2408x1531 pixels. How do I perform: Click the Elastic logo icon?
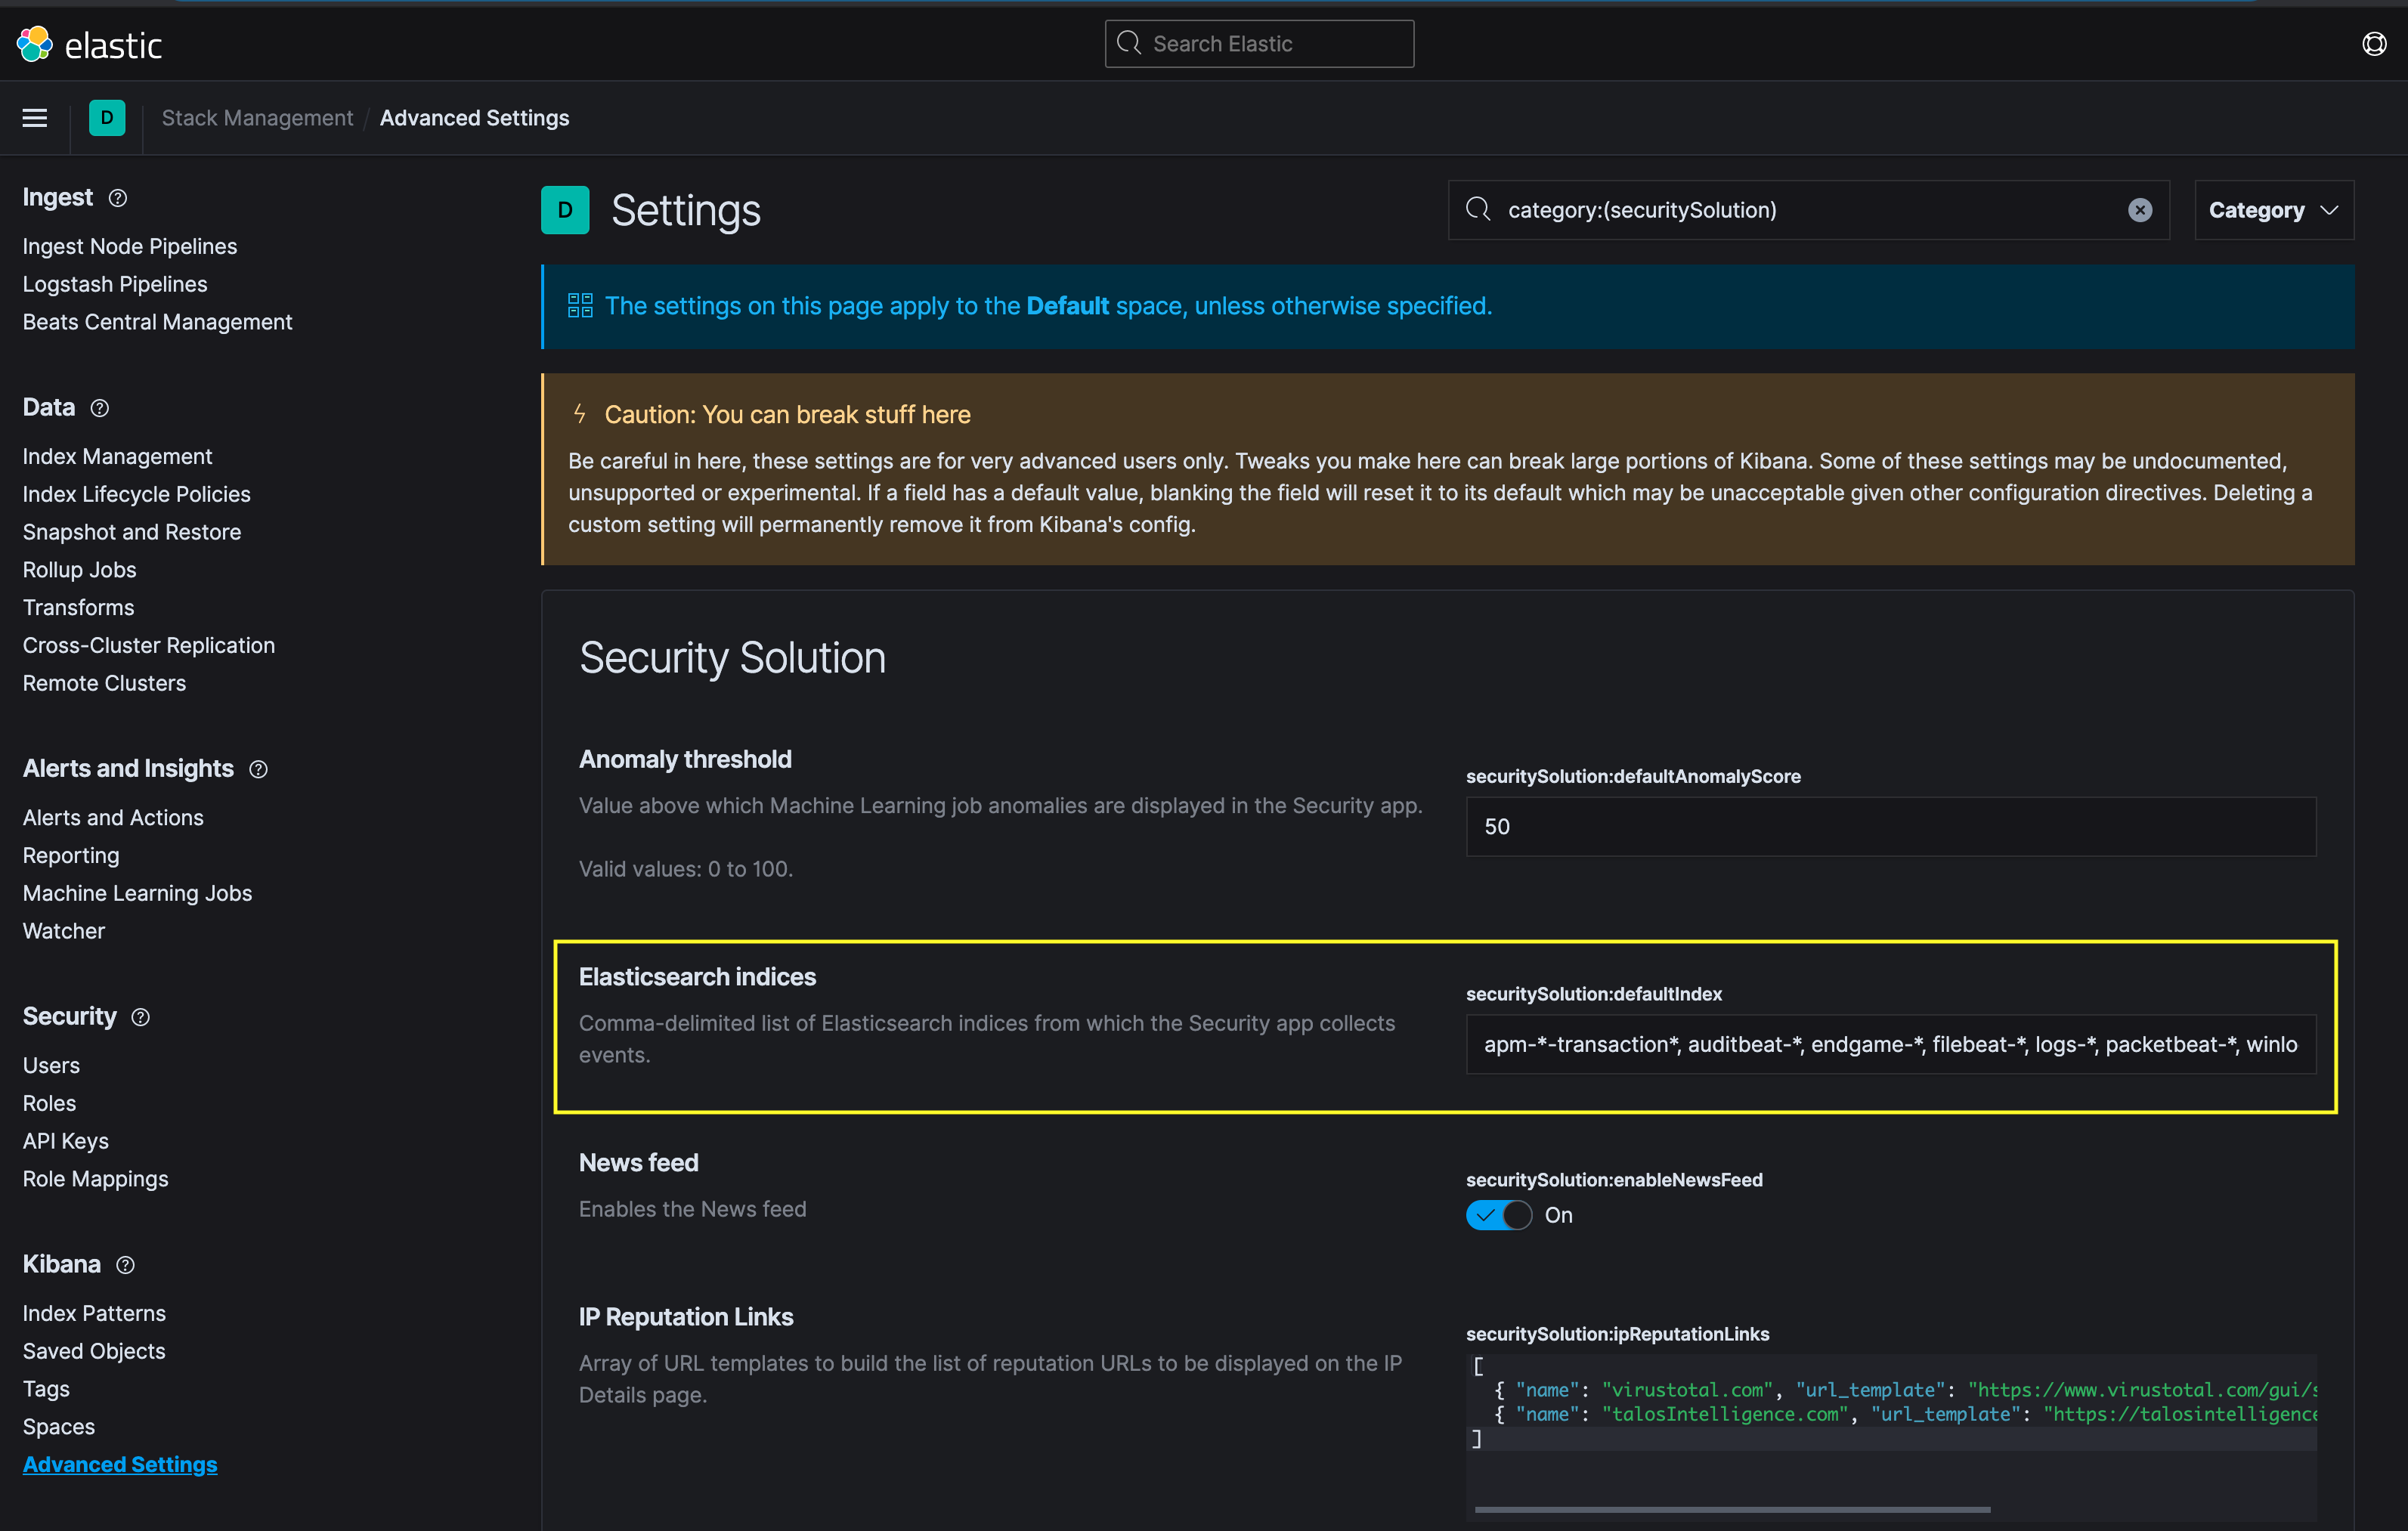click(x=35, y=44)
